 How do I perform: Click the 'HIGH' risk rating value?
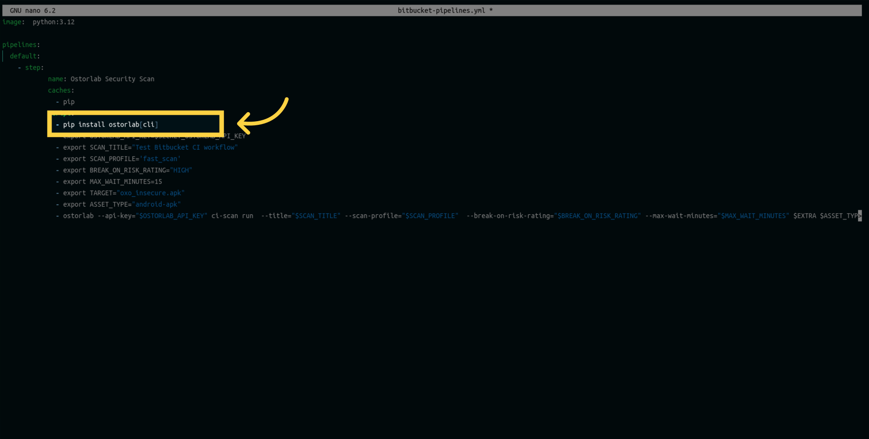(181, 170)
